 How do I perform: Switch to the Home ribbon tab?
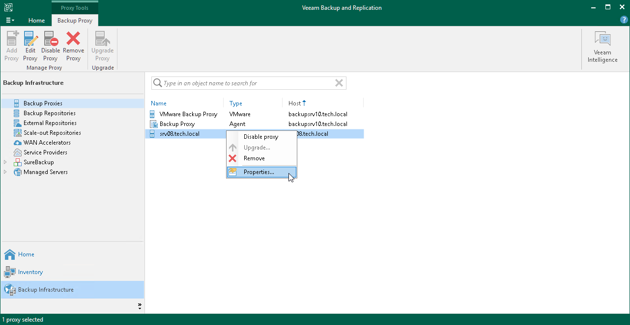click(36, 21)
